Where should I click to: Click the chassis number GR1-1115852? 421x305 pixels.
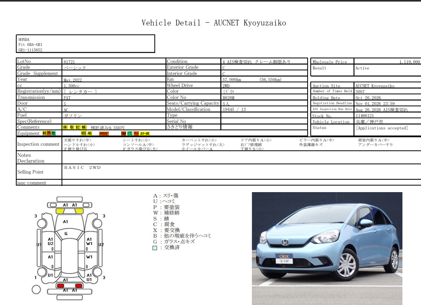[x=30, y=50]
